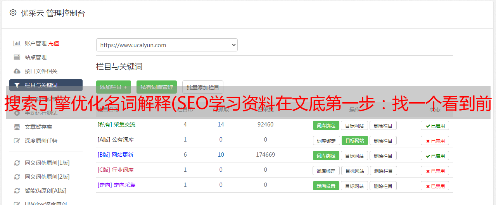Click the edit icon for 深度原创任务
The height and width of the screenshot is (205, 496).
tap(17, 141)
